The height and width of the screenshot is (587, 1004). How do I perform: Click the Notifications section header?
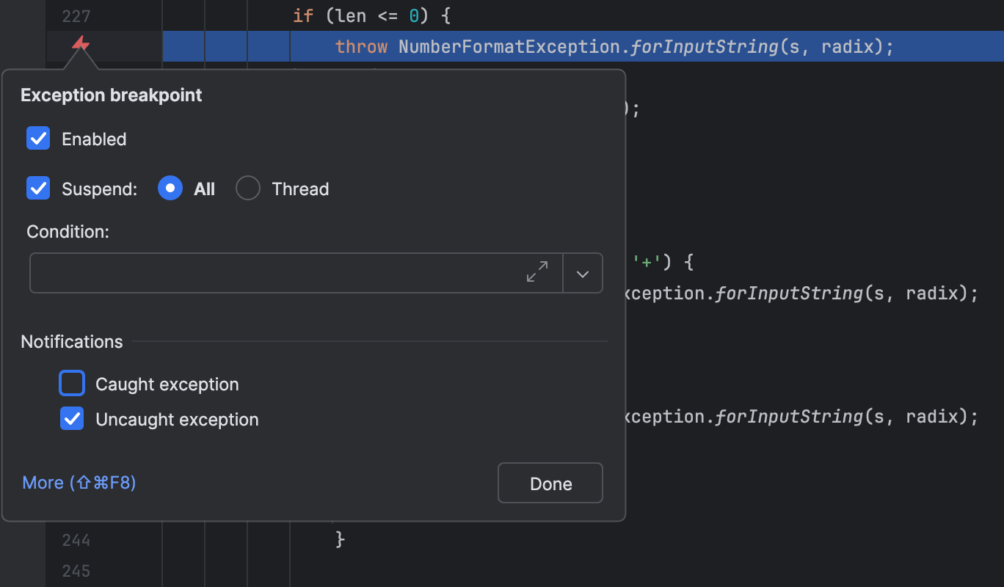click(72, 342)
